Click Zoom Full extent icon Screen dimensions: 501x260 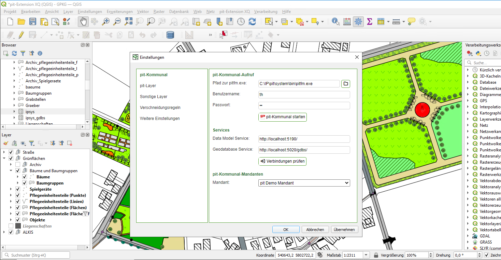128,21
